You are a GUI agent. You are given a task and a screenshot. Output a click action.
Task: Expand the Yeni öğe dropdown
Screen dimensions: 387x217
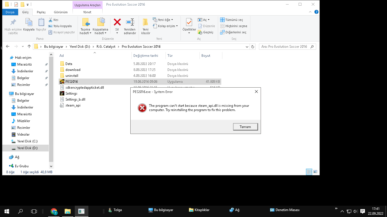coord(163,20)
